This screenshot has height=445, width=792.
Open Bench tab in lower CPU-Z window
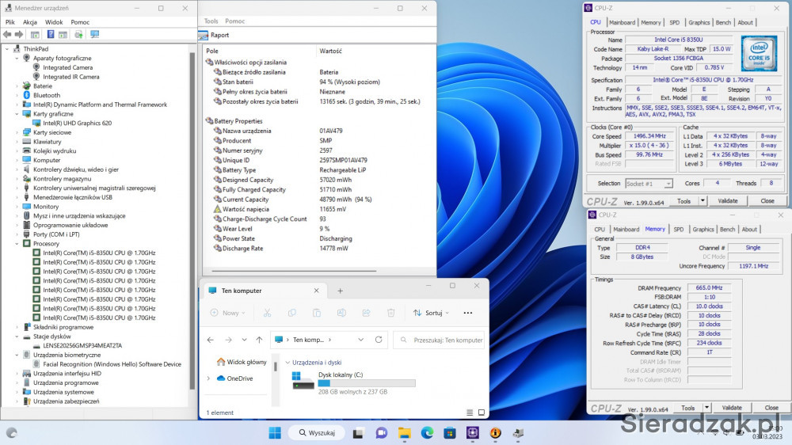pyautogui.click(x=727, y=230)
